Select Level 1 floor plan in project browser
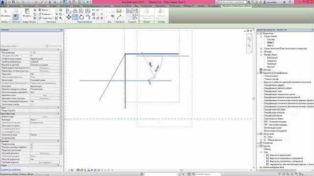The image size is (314, 176). (270, 43)
